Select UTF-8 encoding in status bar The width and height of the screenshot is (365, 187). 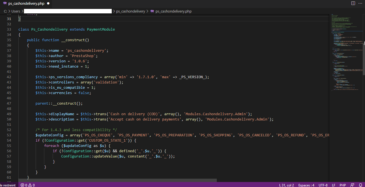pos(323,185)
